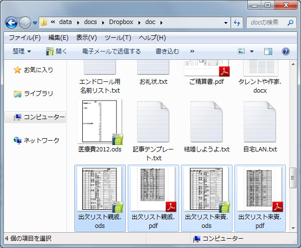Click the search magnifier icon
This screenshot has height=248, width=301.
(x=290, y=23)
